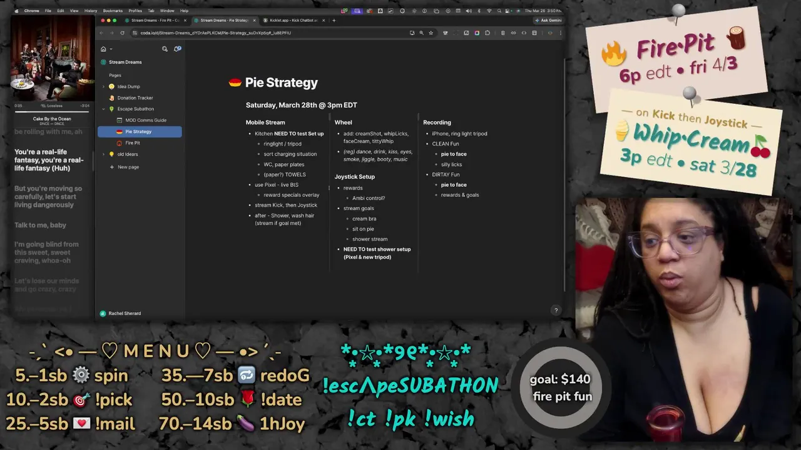This screenshot has width=801, height=450.
Task: Select the Pie Strategy page in sidebar
Action: [x=140, y=131]
